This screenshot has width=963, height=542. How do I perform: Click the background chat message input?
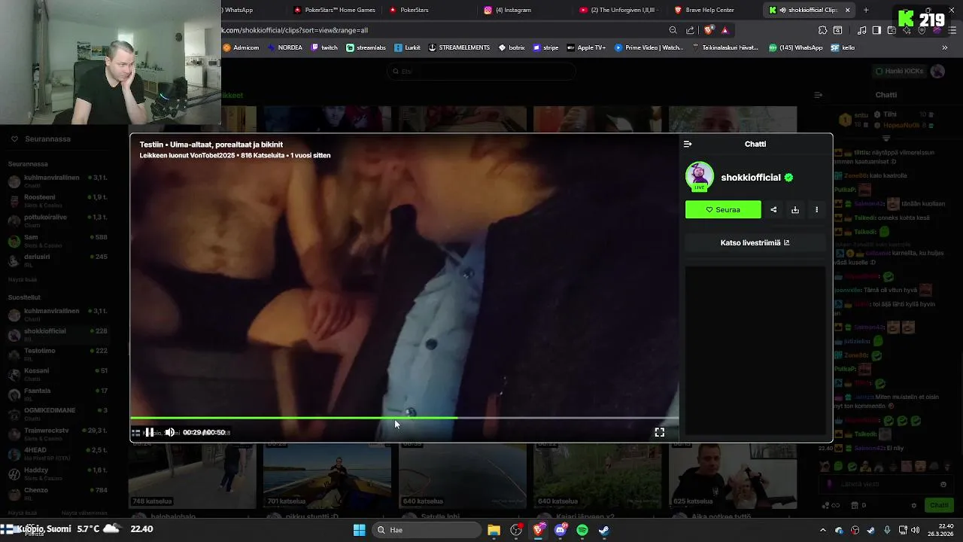pyautogui.click(x=886, y=484)
